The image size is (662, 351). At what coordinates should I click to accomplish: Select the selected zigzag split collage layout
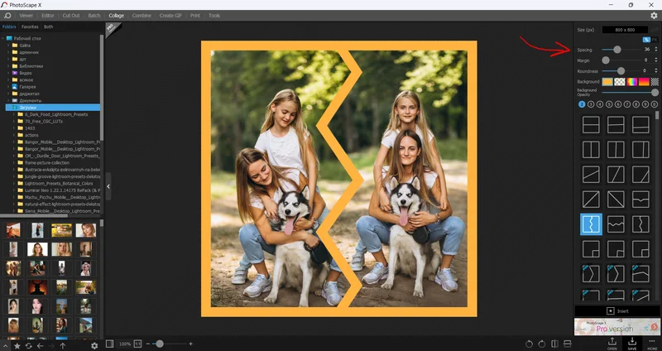[591, 224]
